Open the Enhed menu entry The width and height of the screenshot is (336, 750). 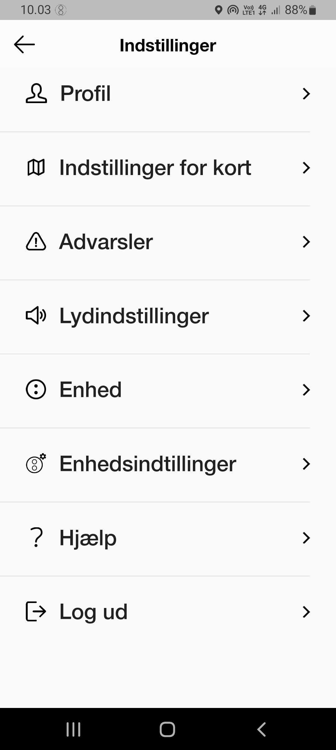click(90, 390)
